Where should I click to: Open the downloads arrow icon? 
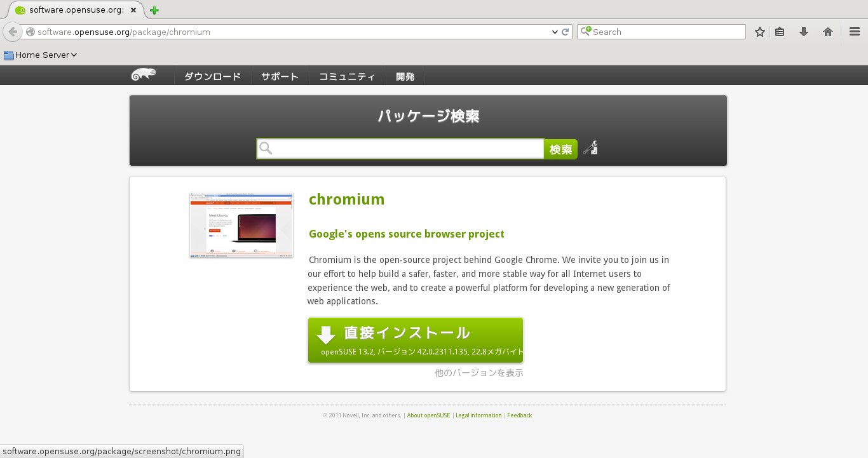[x=804, y=32]
